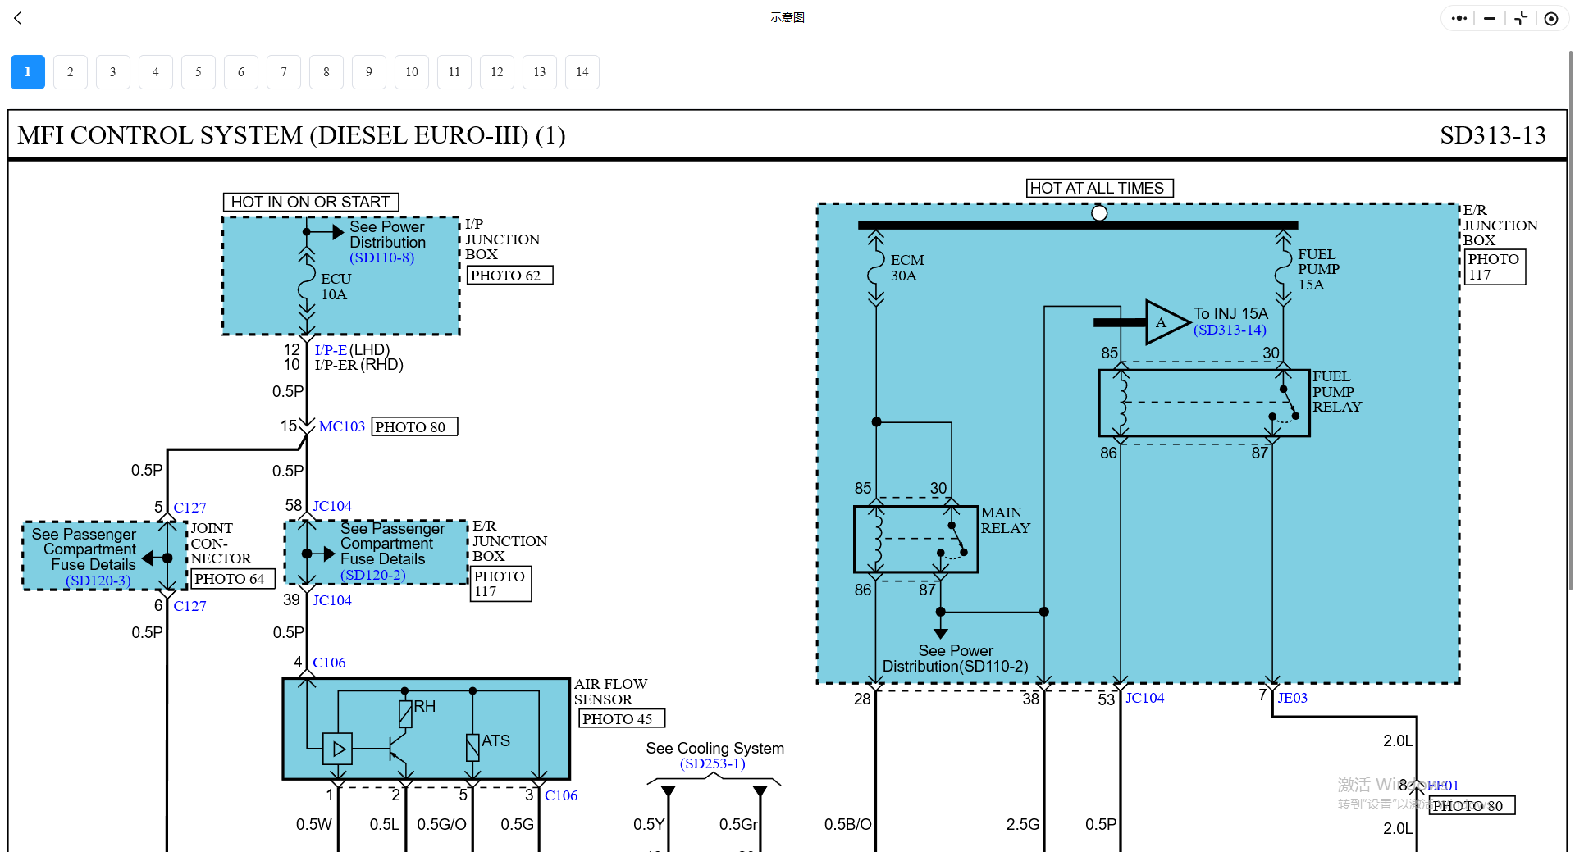Follow the SD120-3 fuse details link
The width and height of the screenshot is (1575, 852).
(98, 581)
